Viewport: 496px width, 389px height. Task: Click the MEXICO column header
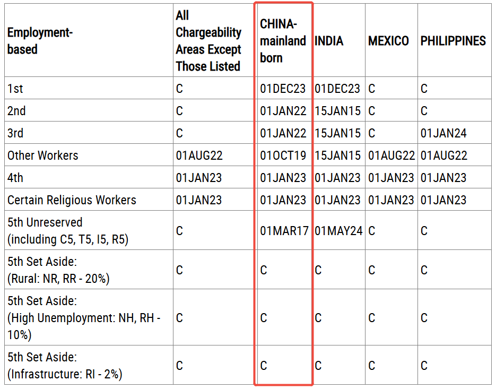pyautogui.click(x=388, y=41)
